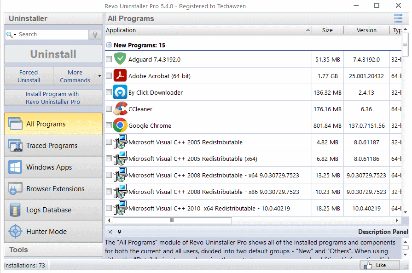Collapse the New Programs: 15 group
The width and height of the screenshot is (412, 273).
pyautogui.click(x=109, y=45)
